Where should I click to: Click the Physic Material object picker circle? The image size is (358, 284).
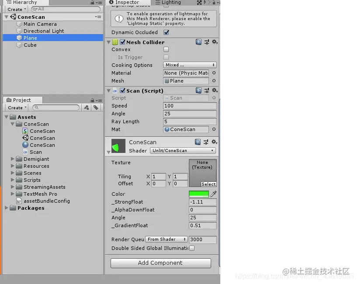(x=214, y=73)
